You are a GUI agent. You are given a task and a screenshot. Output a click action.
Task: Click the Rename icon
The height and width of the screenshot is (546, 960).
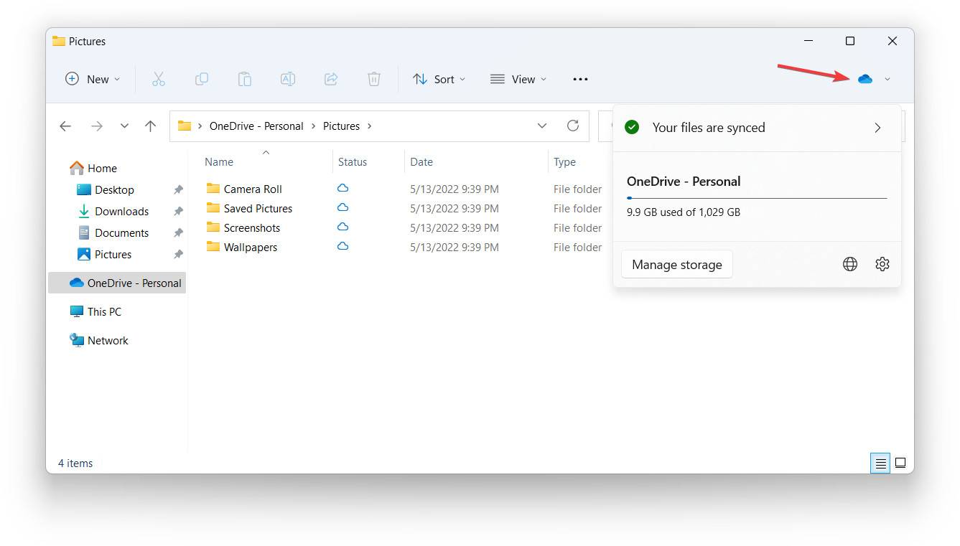287,79
